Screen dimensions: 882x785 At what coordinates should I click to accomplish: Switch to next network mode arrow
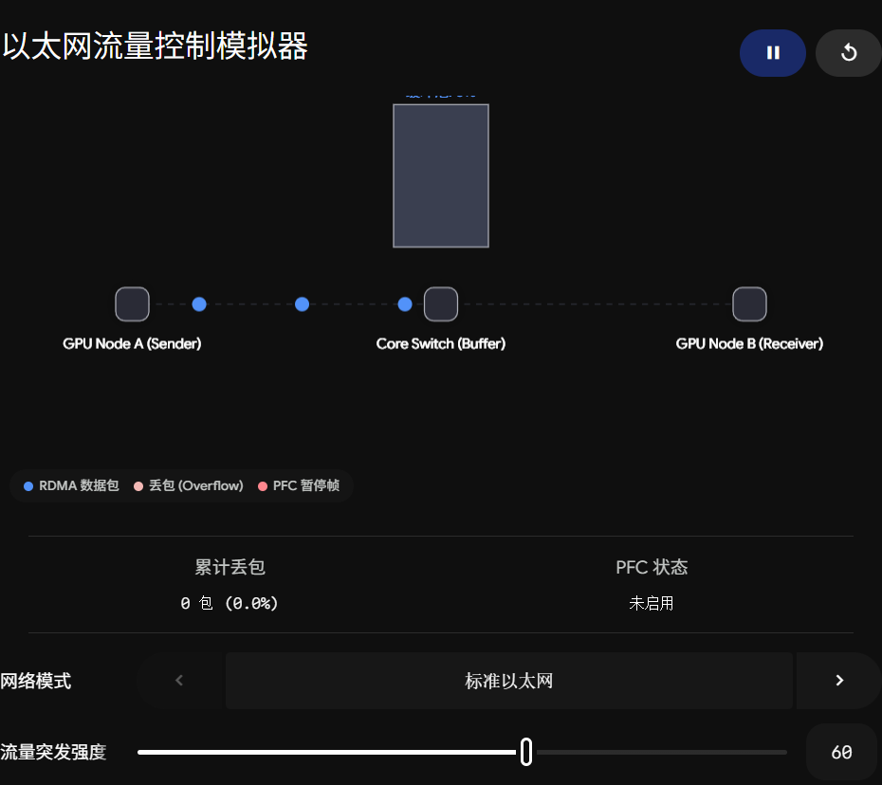coord(839,681)
